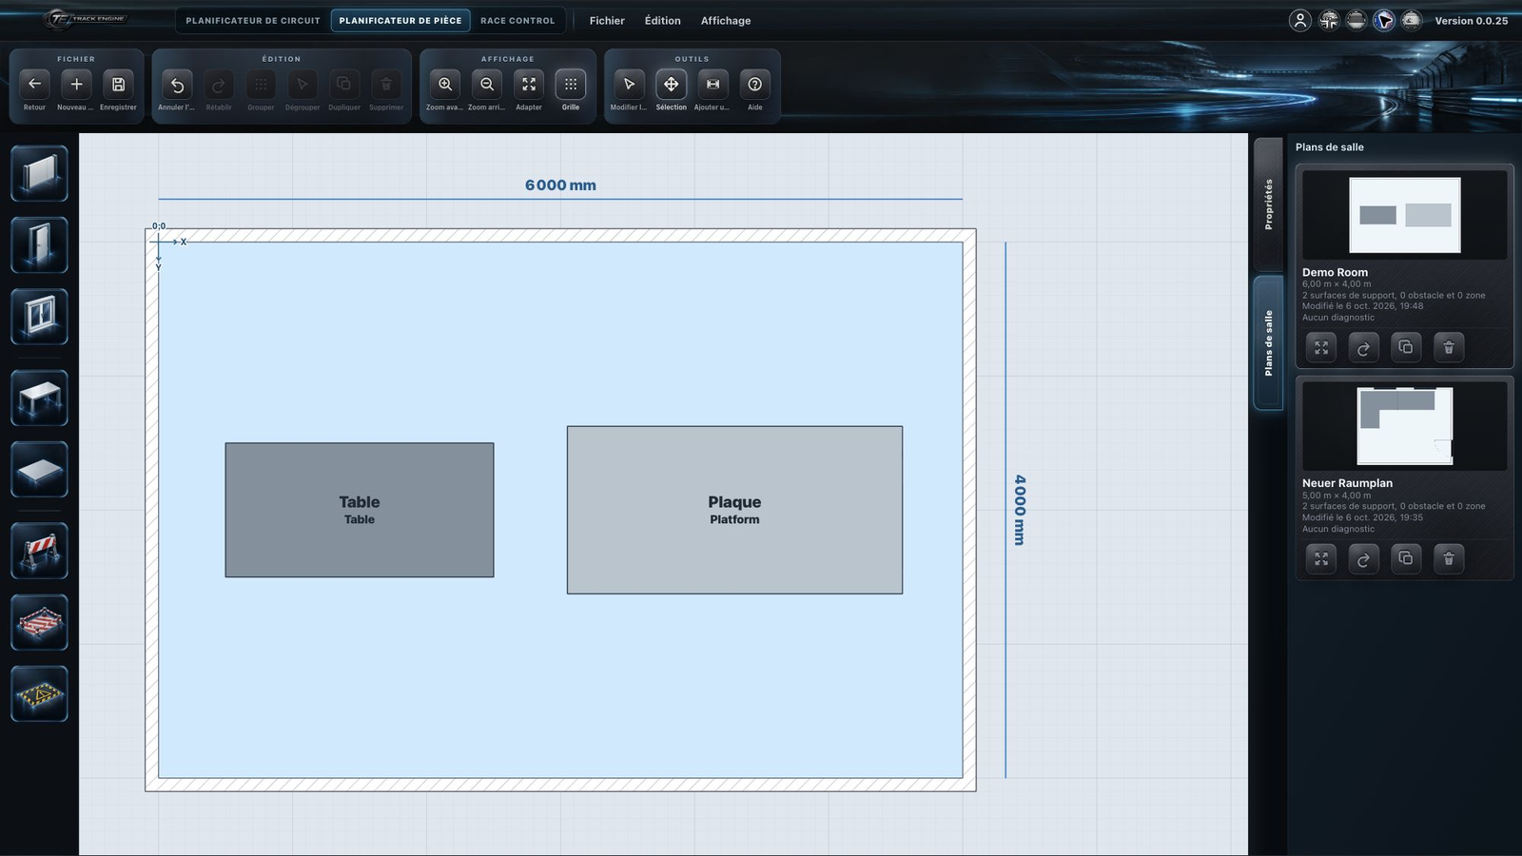Save with the Enregistrer icon
The width and height of the screenshot is (1522, 856).
pos(118,85)
